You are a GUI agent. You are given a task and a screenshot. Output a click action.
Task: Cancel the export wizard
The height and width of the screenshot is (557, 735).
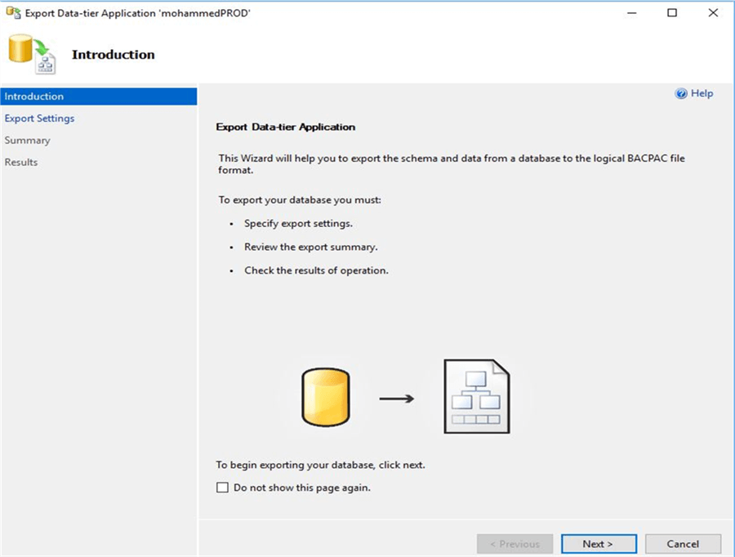(x=683, y=544)
